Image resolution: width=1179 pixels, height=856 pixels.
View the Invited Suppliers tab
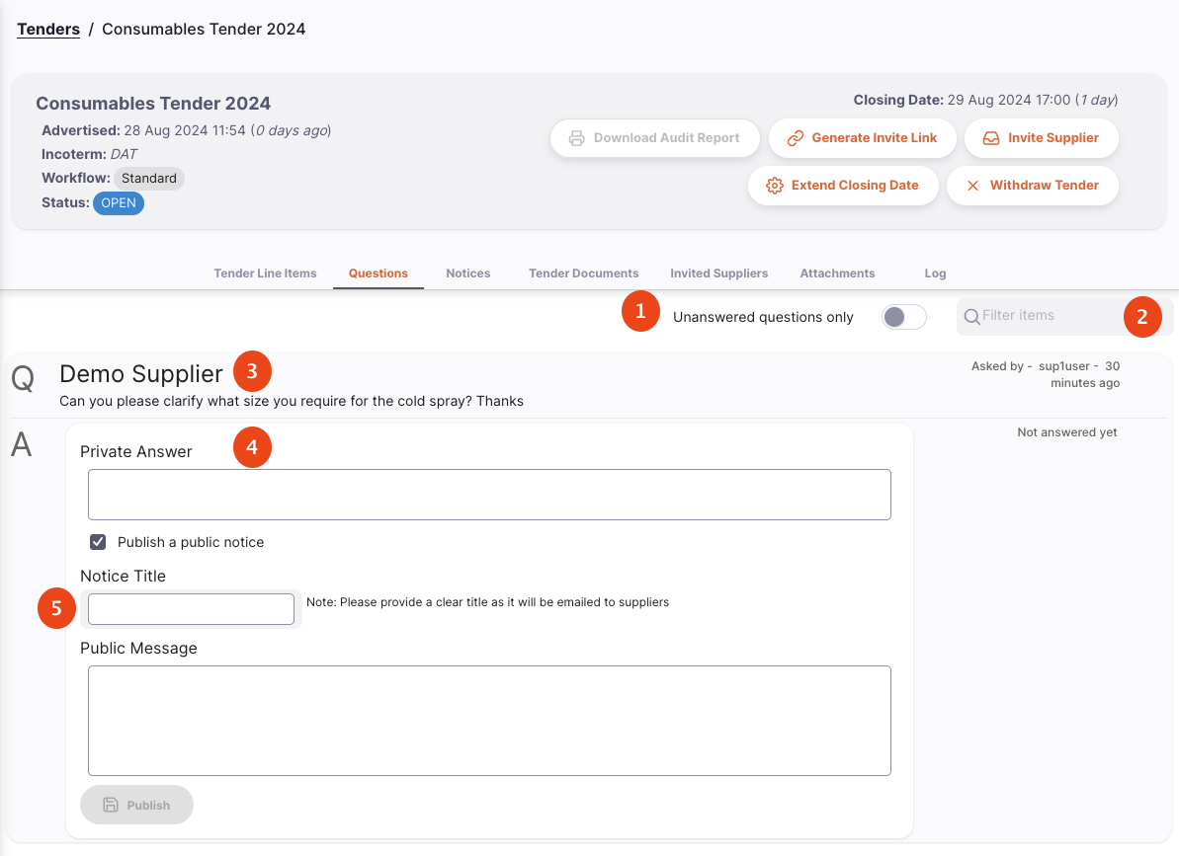click(x=718, y=273)
